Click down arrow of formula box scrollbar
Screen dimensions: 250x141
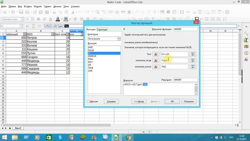[x=196, y=94]
